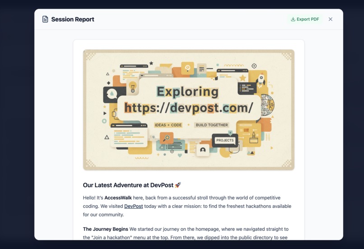Viewport: 364px width, 249px height.
Task: Click the Export PDF button
Action: coord(305,19)
